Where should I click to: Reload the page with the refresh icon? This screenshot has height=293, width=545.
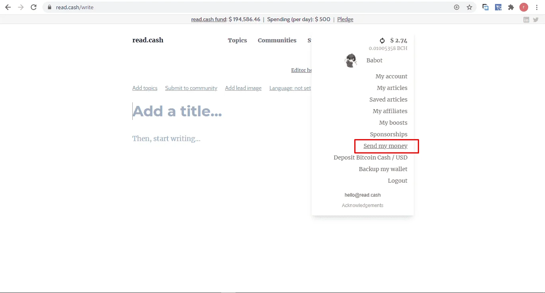[34, 7]
